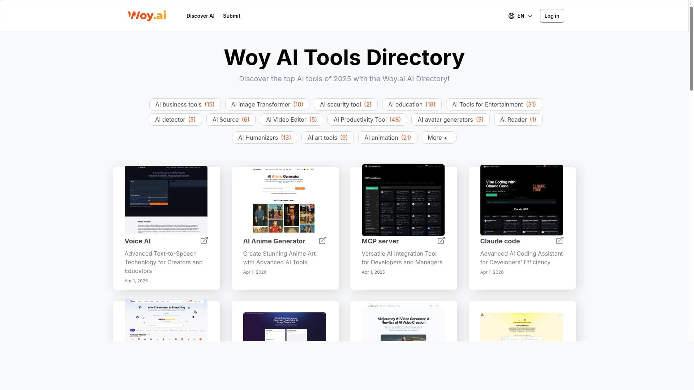Click the Apr 1, 2026 date under Voice AI
Viewport: 694px width, 390px height.
136,281
